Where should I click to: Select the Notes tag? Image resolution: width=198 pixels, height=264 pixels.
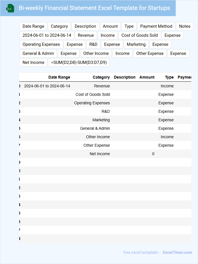pyautogui.click(x=184, y=26)
